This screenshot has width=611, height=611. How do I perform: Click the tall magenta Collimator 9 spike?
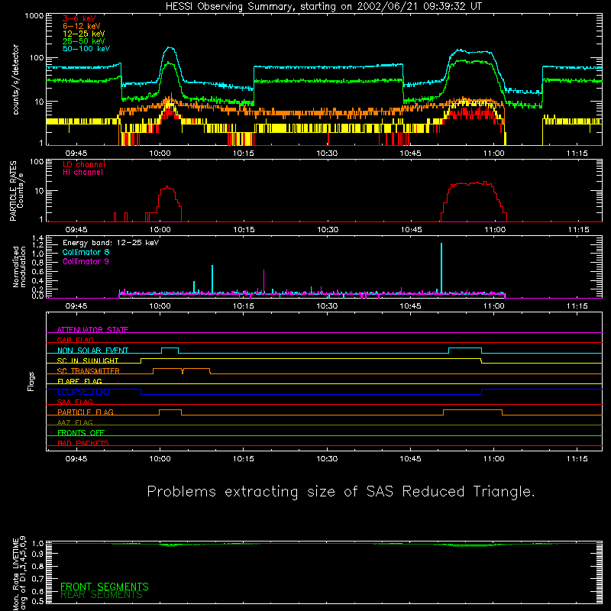[263, 280]
